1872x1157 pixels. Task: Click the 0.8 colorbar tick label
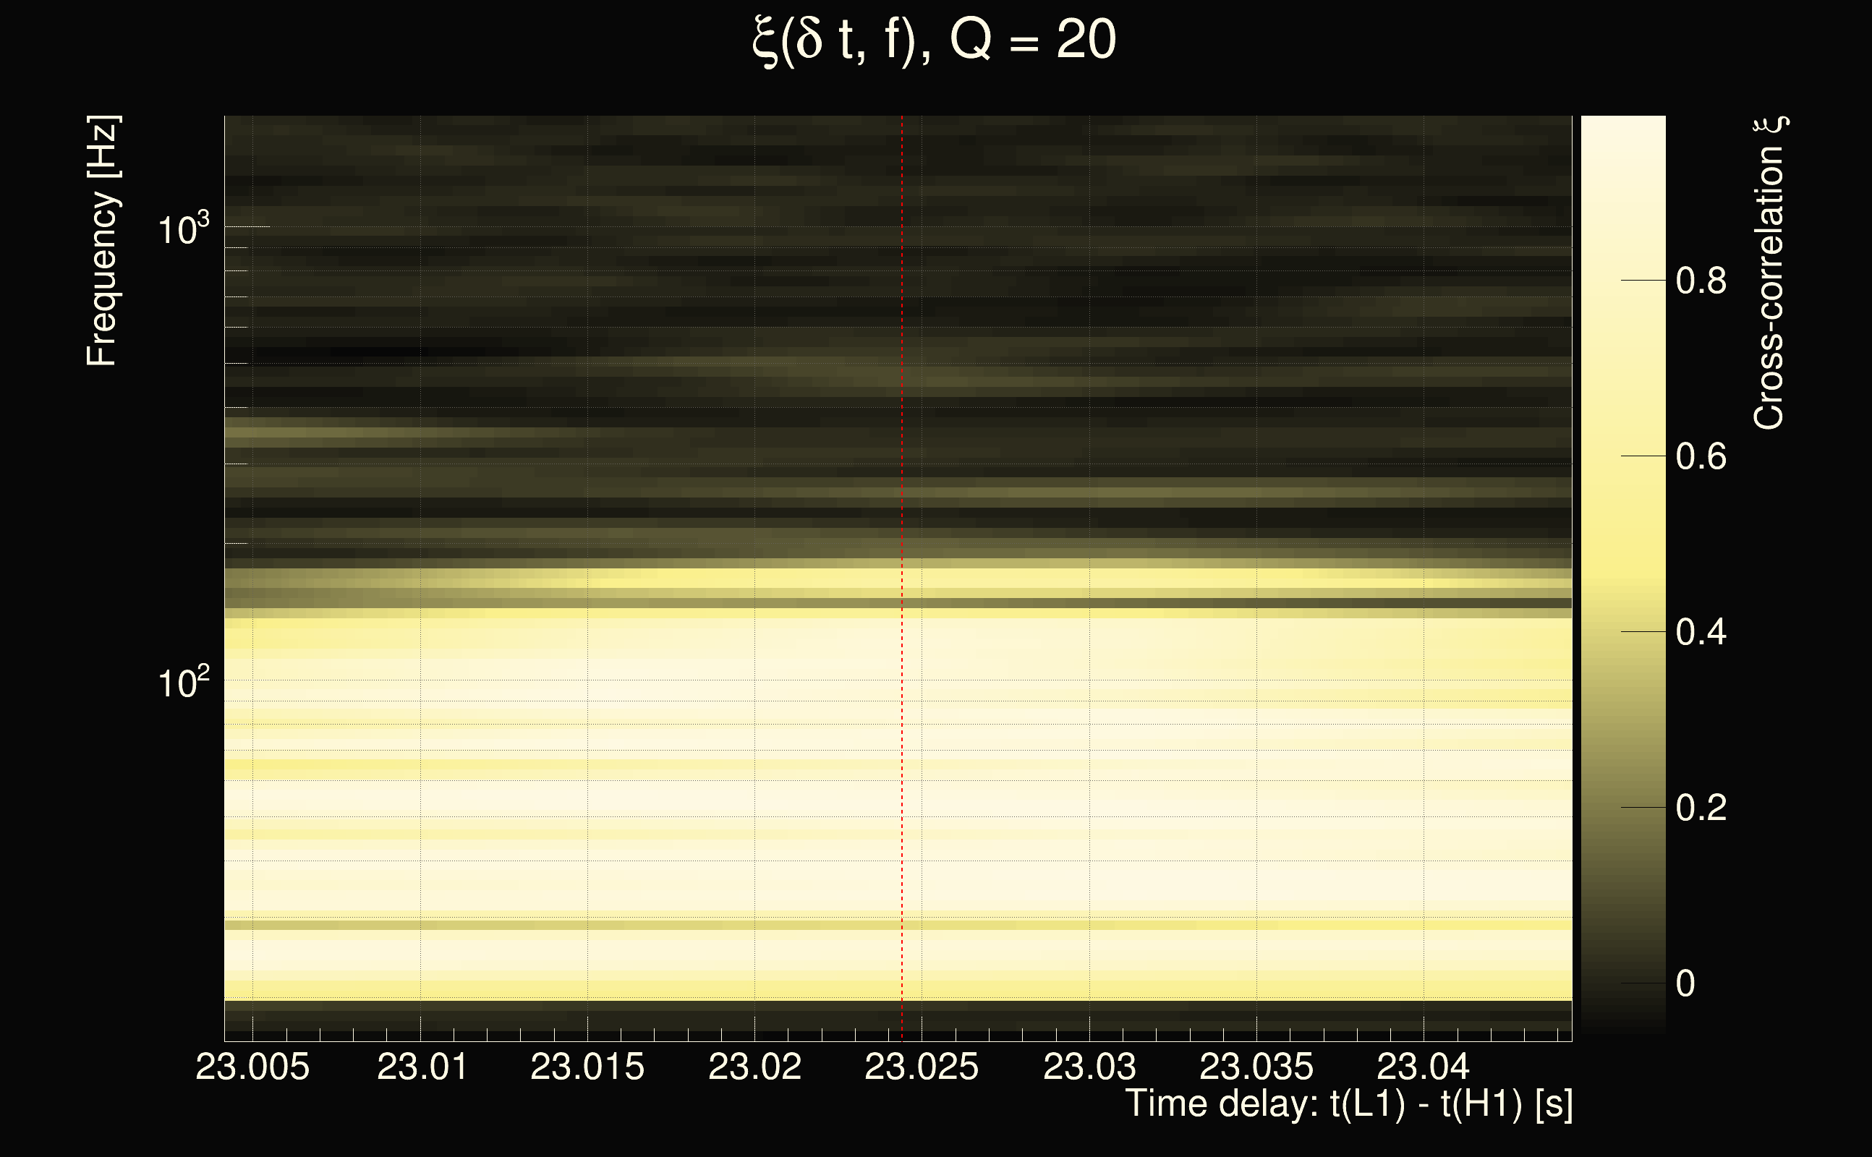(1701, 281)
